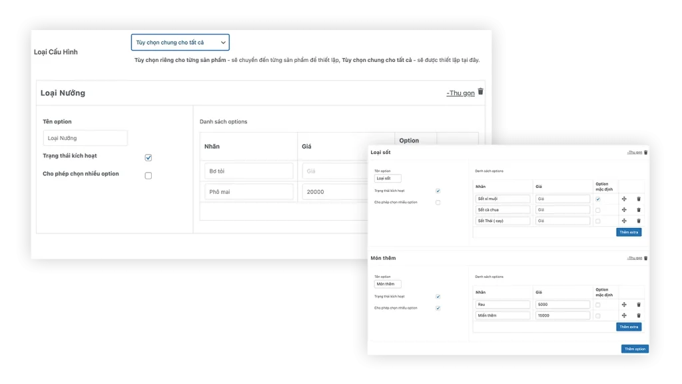The height and width of the screenshot is (384, 682).
Task: Click trash icon next to Món thêm header
Action: coord(645,258)
